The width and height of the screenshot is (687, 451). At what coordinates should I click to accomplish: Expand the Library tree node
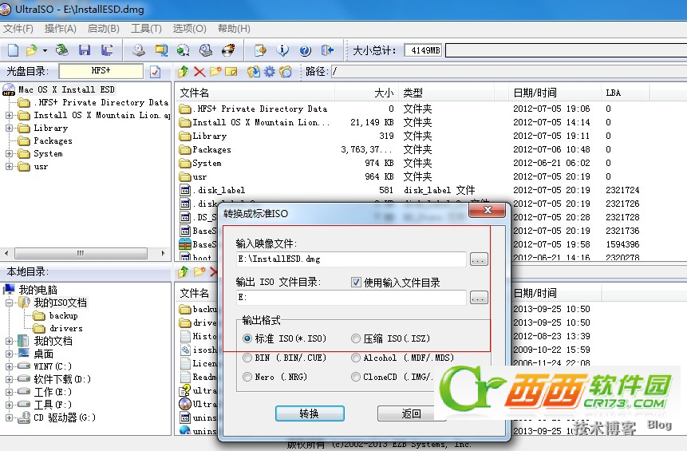tap(9, 128)
